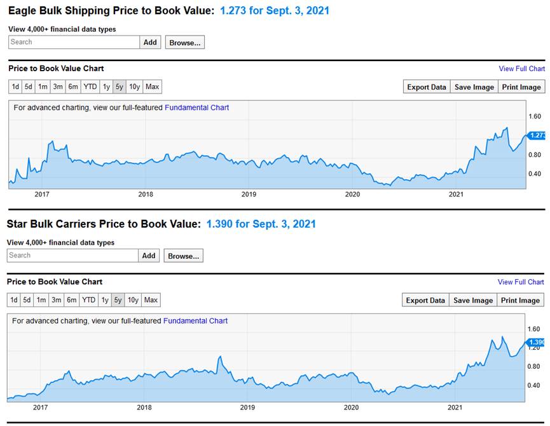Click the 1.273 value marker on Eagle chart
Image resolution: width=550 pixels, height=426 pixels.
pos(536,135)
